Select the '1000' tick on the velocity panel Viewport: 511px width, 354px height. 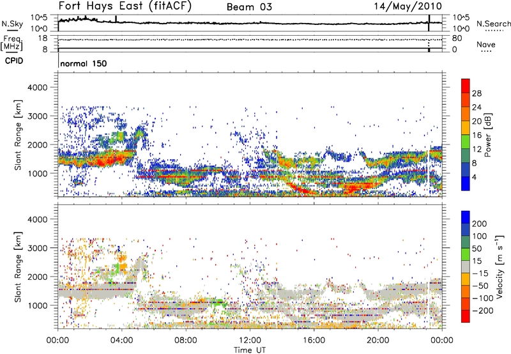click(37, 305)
